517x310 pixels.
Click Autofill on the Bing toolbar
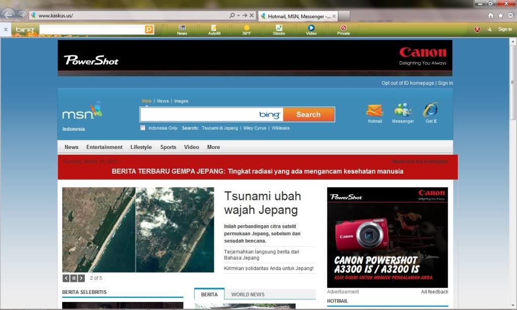point(214,30)
